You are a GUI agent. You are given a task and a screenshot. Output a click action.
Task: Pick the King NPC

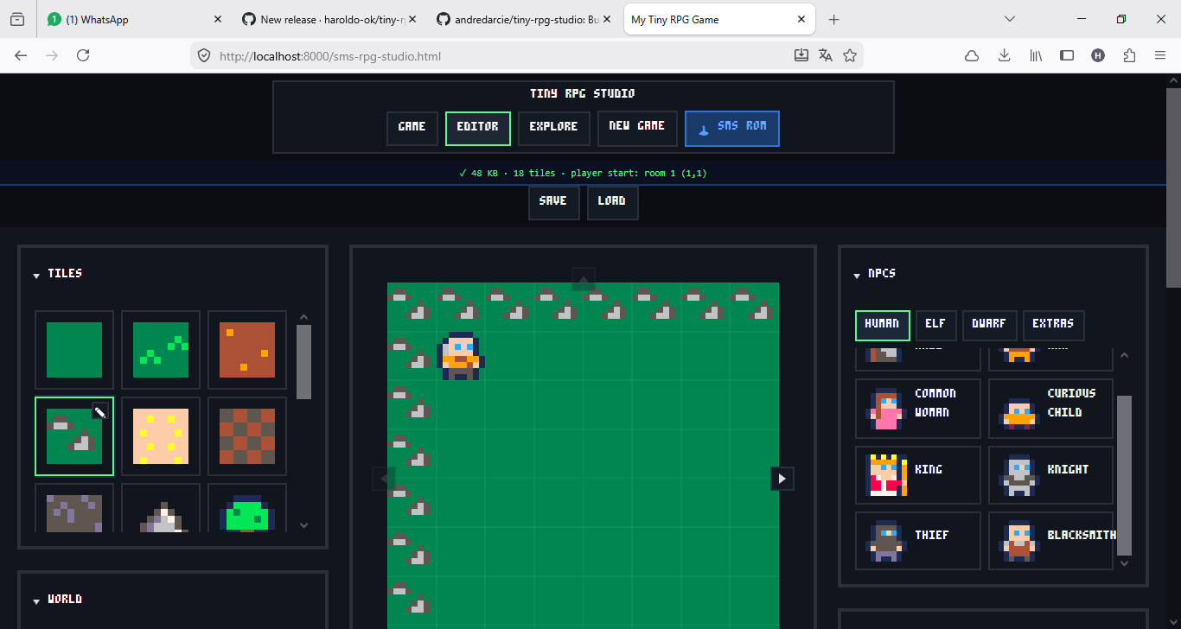pos(918,475)
